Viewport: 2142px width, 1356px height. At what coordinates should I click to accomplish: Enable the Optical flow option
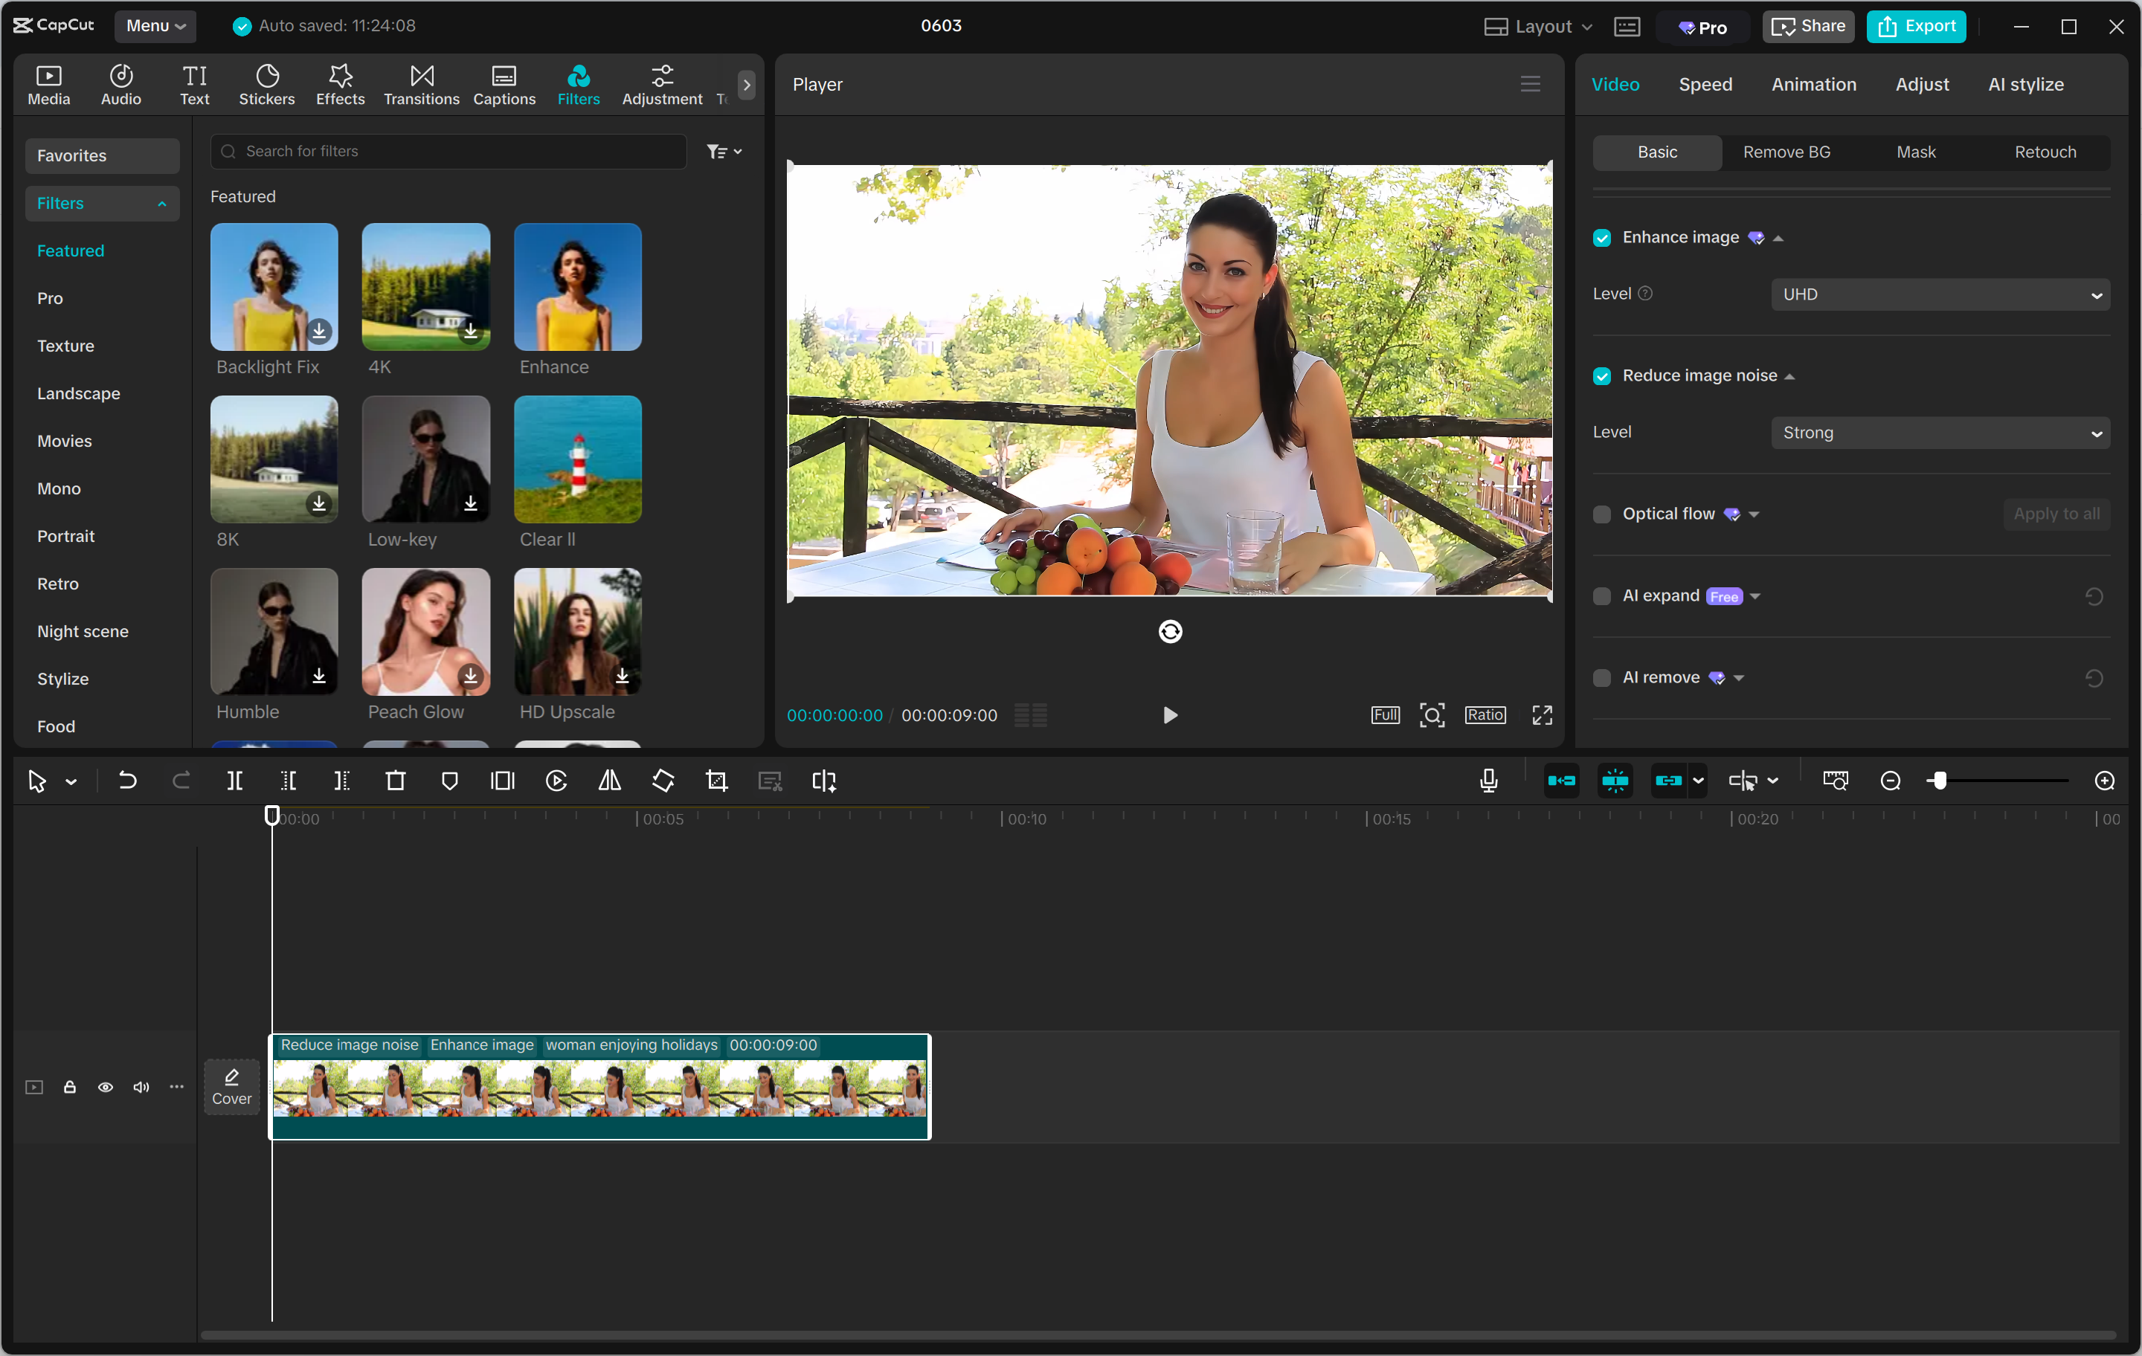coord(1602,514)
